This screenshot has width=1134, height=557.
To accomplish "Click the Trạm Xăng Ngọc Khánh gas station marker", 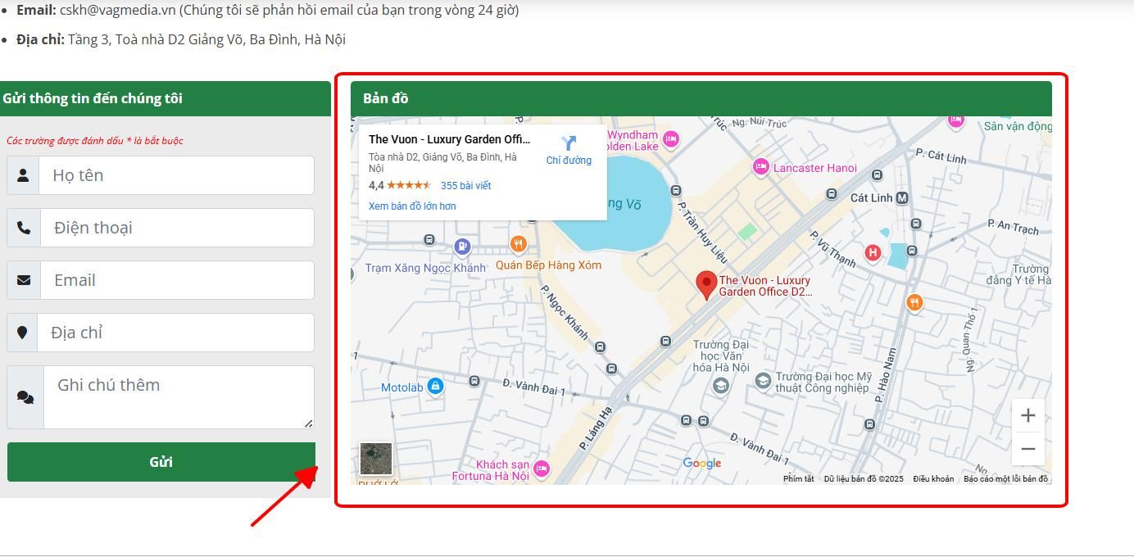I will pyautogui.click(x=462, y=246).
